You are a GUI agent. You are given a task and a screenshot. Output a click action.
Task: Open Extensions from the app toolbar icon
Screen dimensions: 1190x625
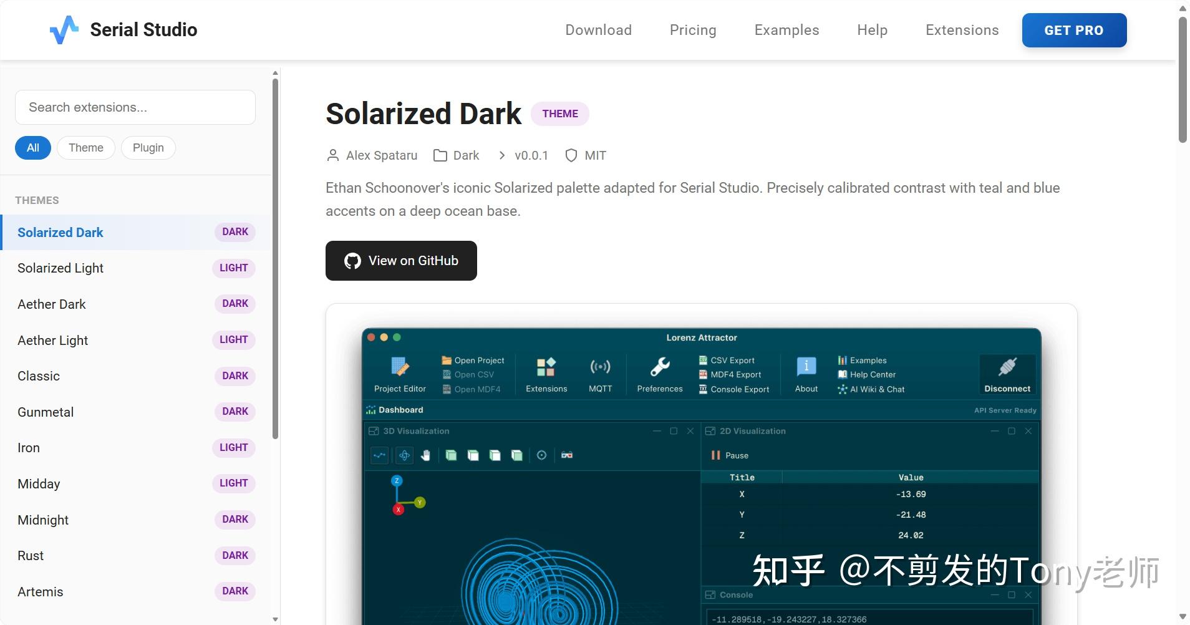point(546,367)
